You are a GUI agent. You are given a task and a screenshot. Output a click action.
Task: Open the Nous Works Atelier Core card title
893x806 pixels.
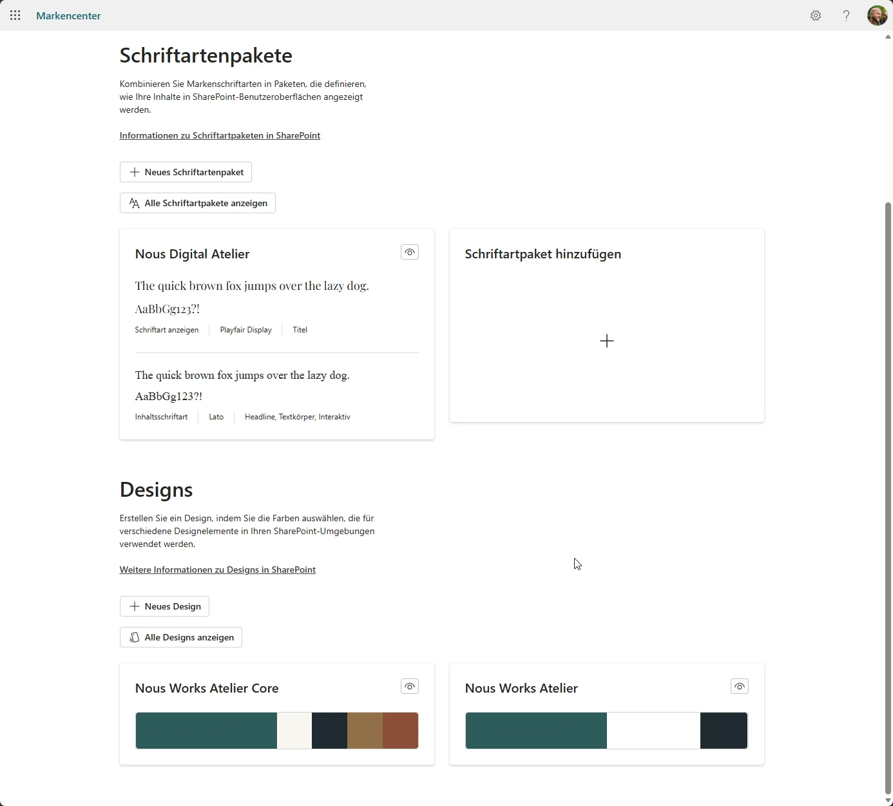[x=207, y=688]
